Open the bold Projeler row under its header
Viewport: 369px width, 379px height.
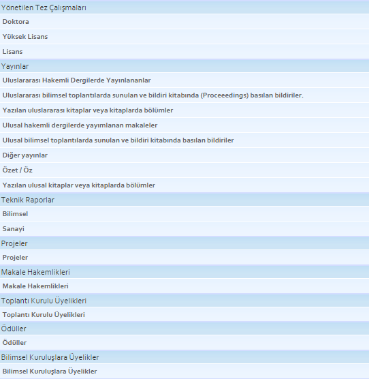184,258
